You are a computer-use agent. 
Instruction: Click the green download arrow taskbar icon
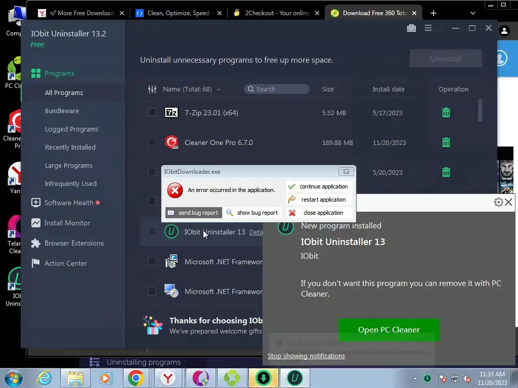[x=263, y=378]
